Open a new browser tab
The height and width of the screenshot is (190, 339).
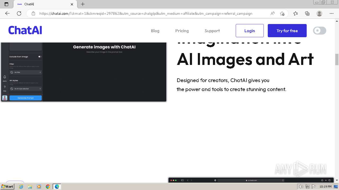[x=83, y=4]
